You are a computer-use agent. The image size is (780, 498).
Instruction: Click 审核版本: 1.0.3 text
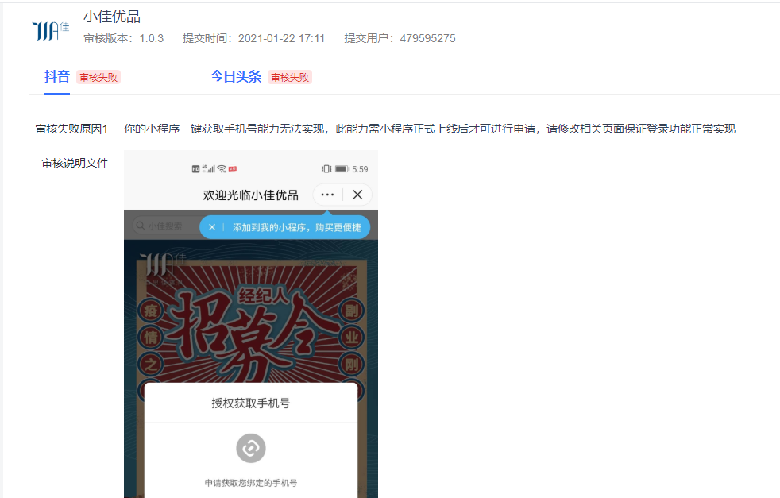tap(123, 38)
